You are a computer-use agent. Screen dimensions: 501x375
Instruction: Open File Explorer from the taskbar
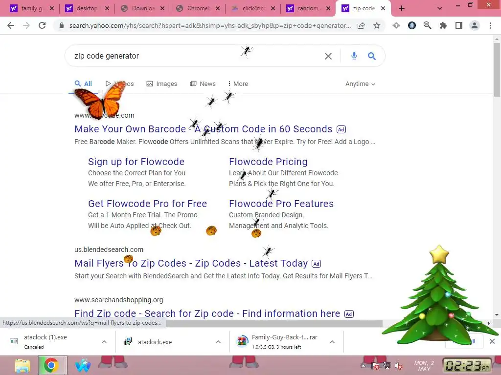[x=23, y=365]
